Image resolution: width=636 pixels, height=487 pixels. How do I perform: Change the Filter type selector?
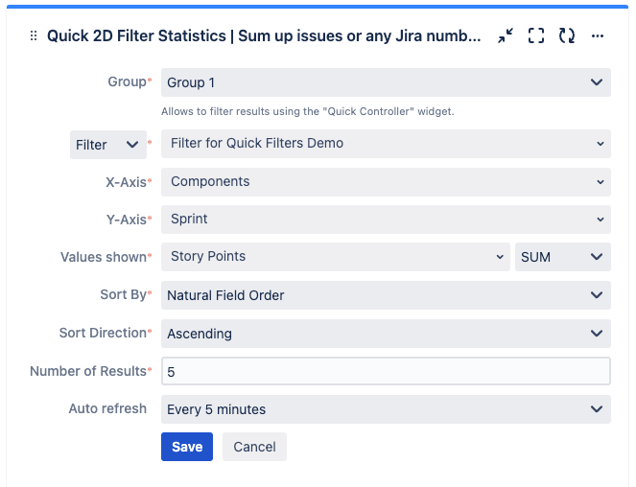pyautogui.click(x=107, y=145)
